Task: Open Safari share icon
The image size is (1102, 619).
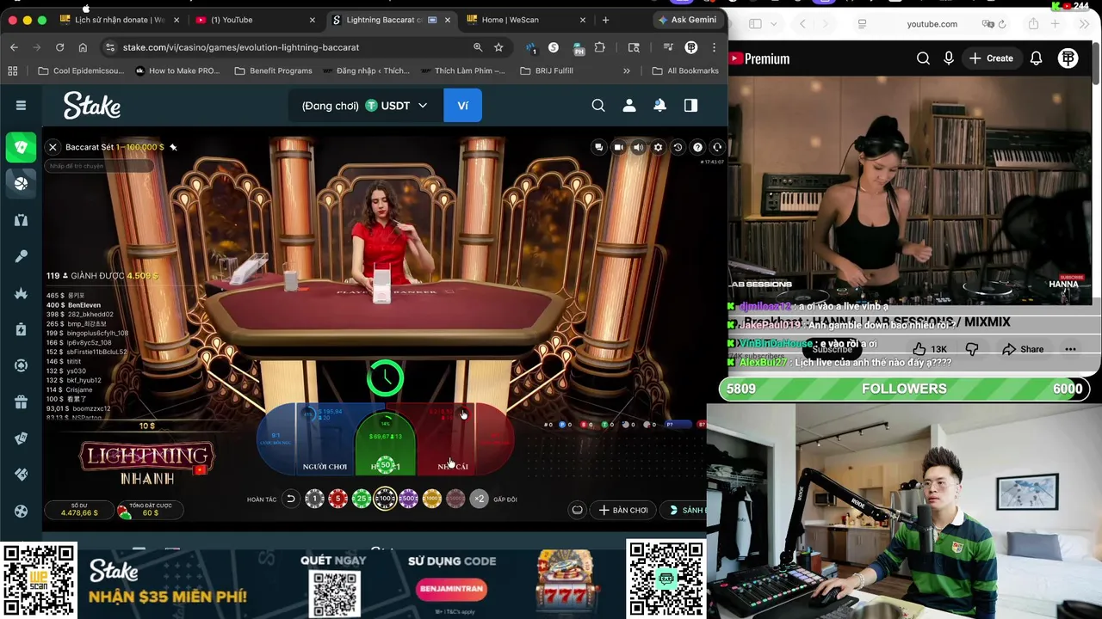Action: coord(1033,24)
